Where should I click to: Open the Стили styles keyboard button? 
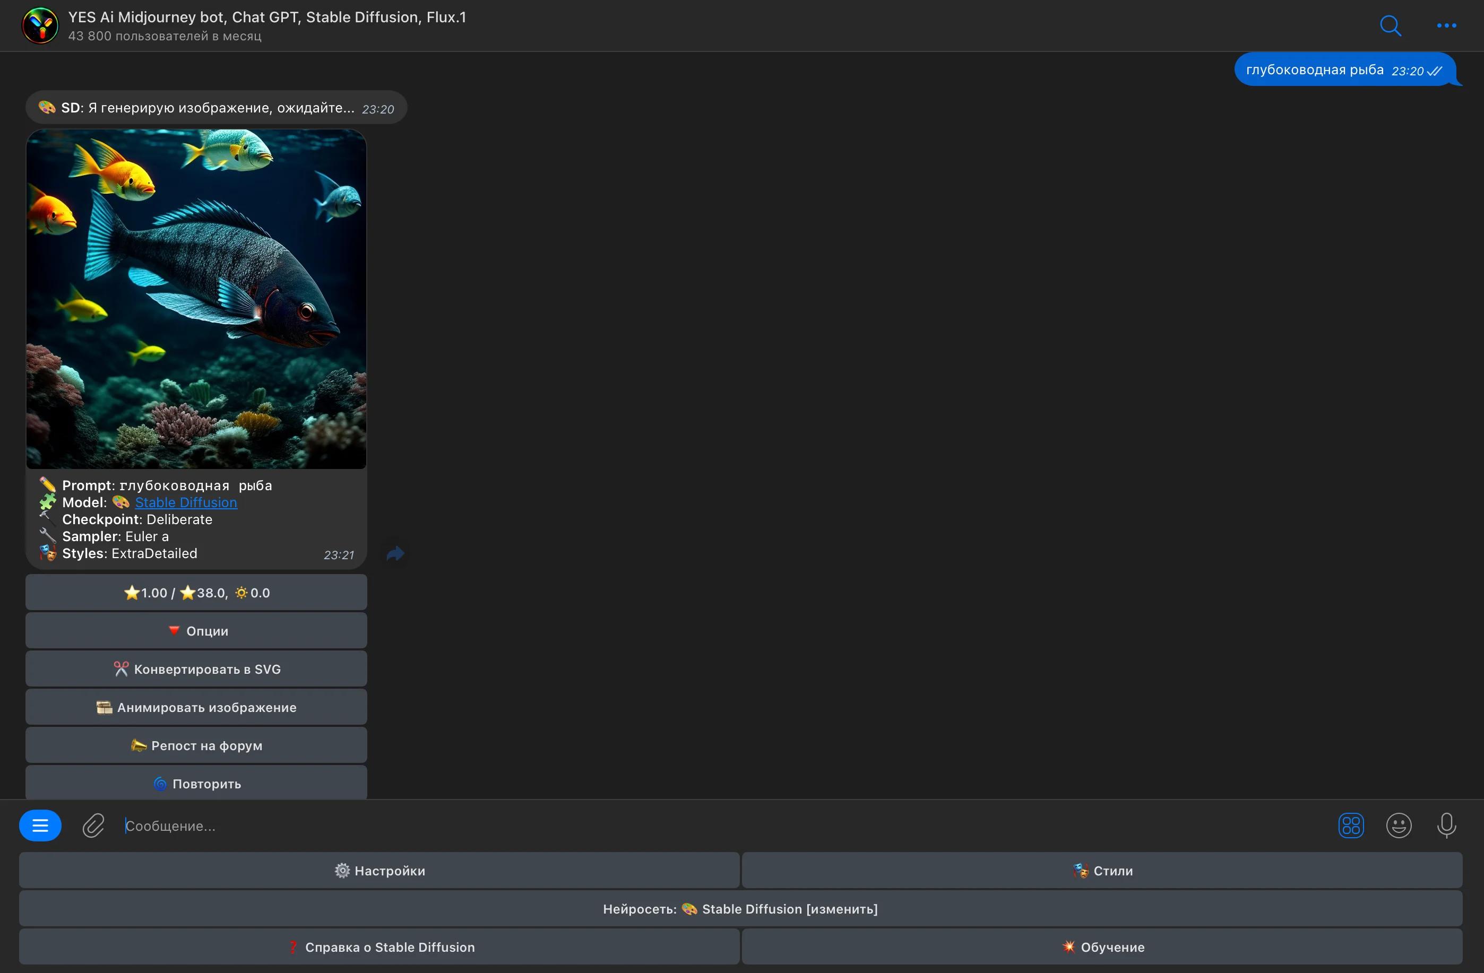[1102, 870]
